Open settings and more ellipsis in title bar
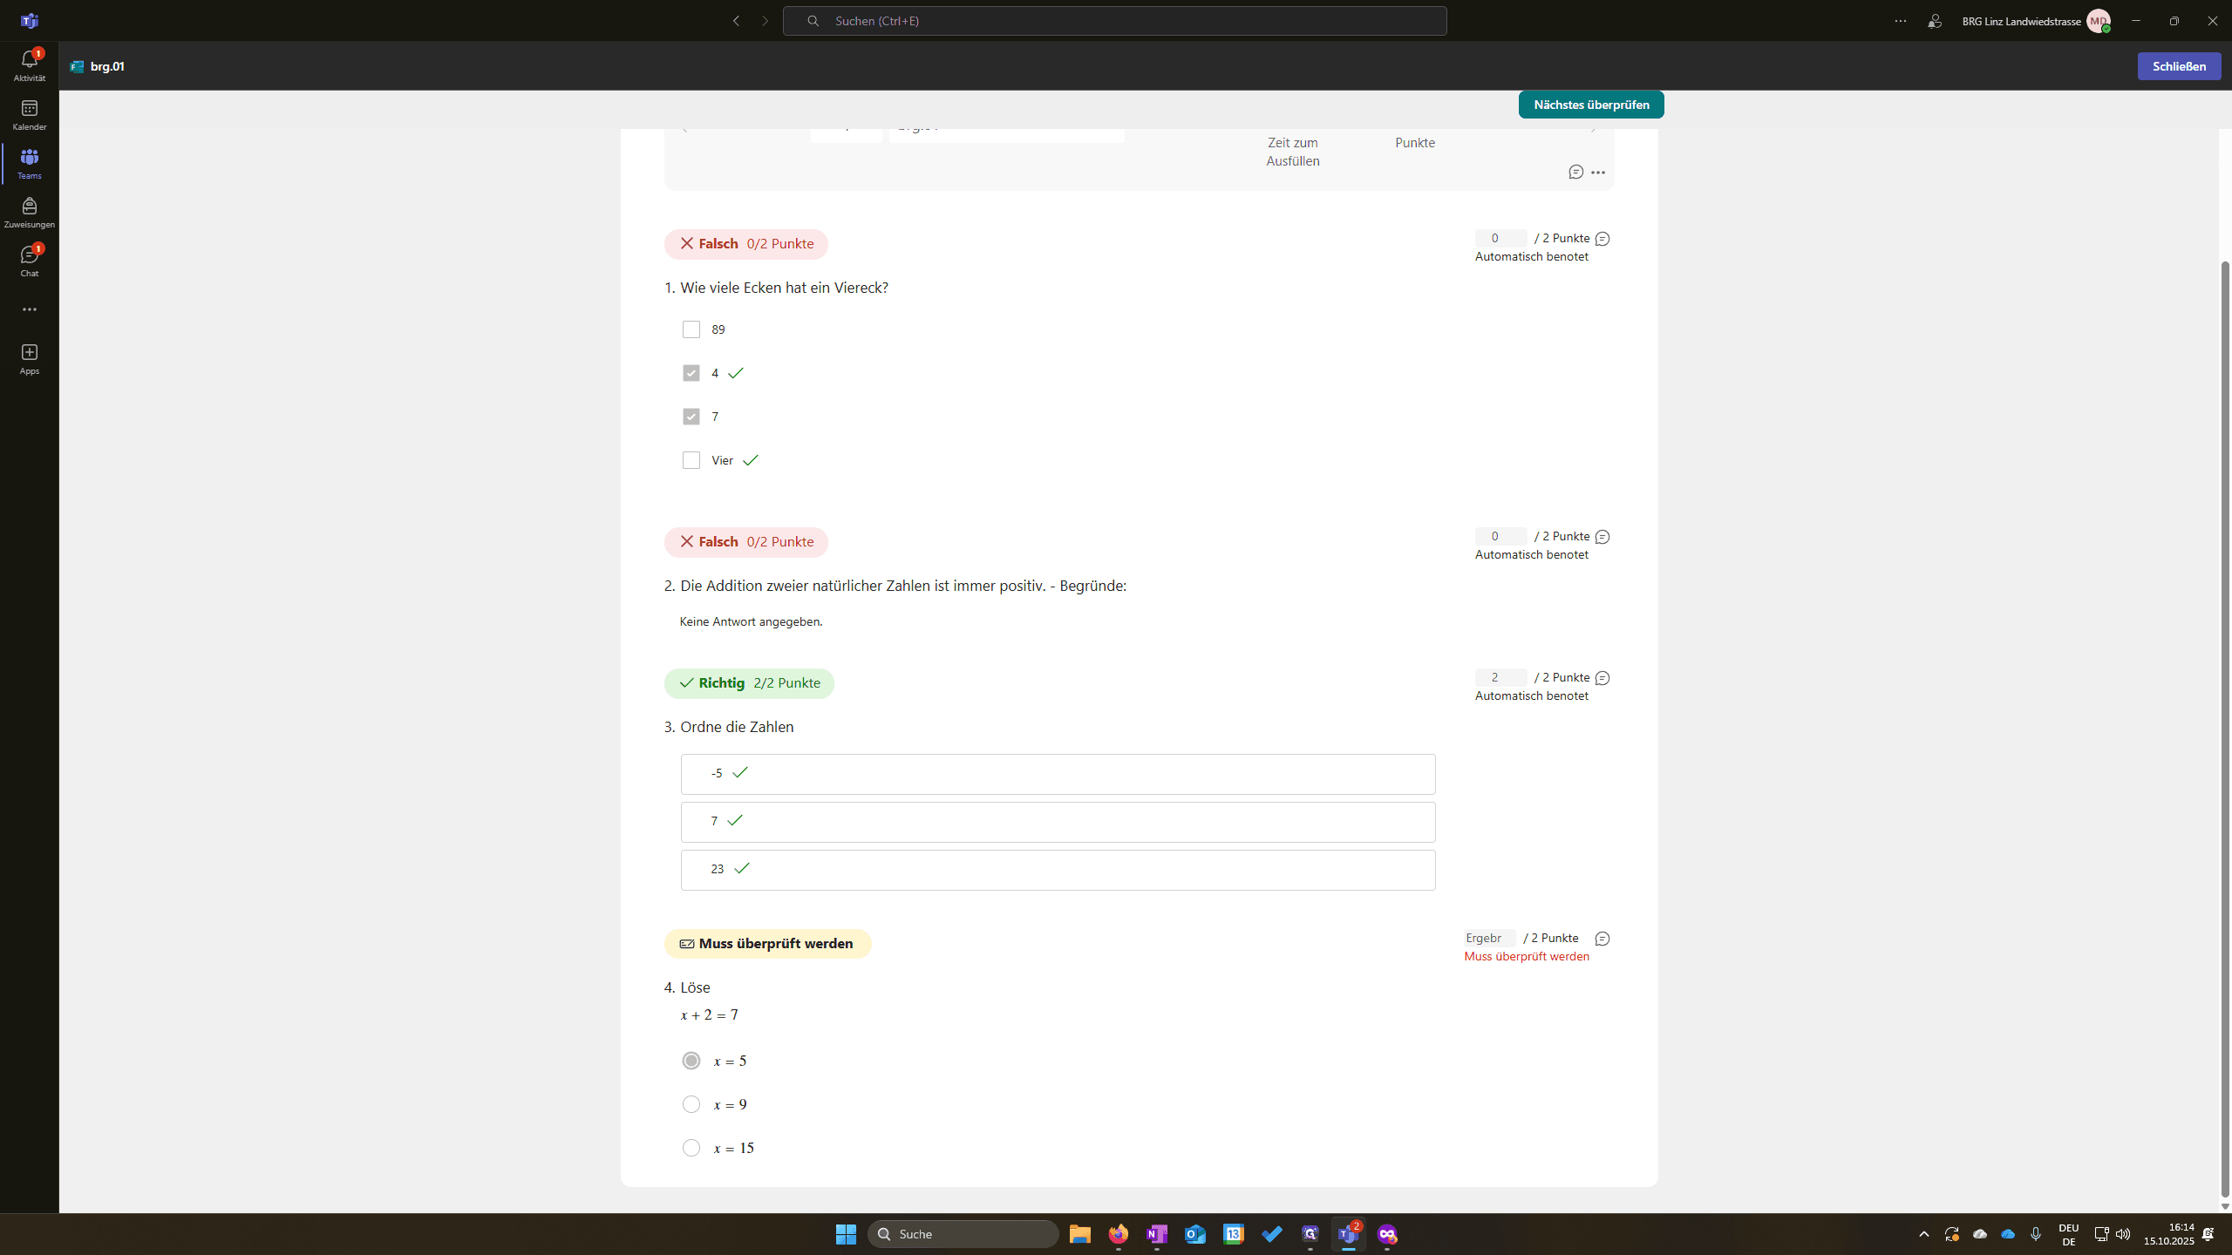2232x1255 pixels. 1901,21
